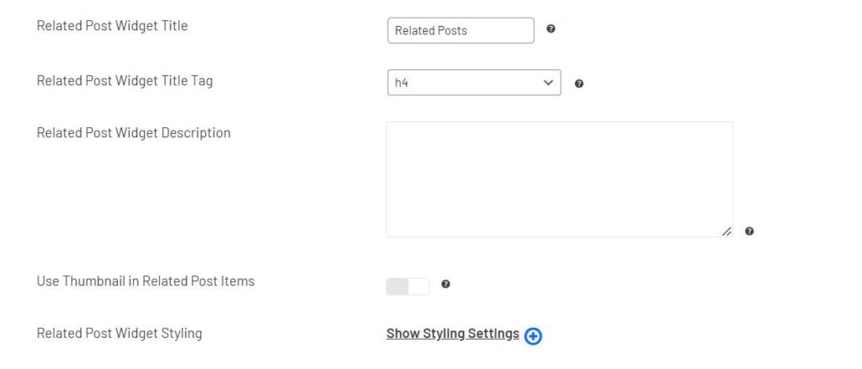Screen dimensions: 862x369
Task: Click the 'Related Posts' text in title field
Action: point(431,31)
